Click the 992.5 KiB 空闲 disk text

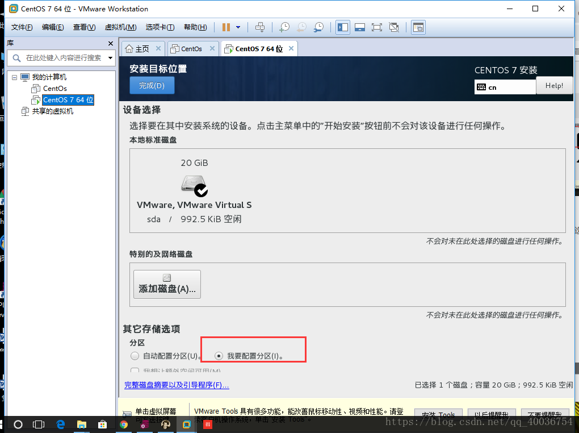tap(211, 219)
